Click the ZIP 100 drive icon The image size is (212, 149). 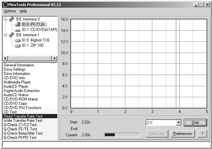18,46
